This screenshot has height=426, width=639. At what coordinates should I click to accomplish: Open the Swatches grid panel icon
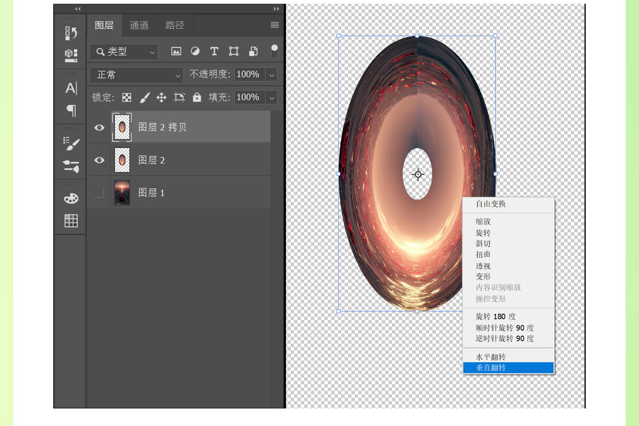coord(71,220)
